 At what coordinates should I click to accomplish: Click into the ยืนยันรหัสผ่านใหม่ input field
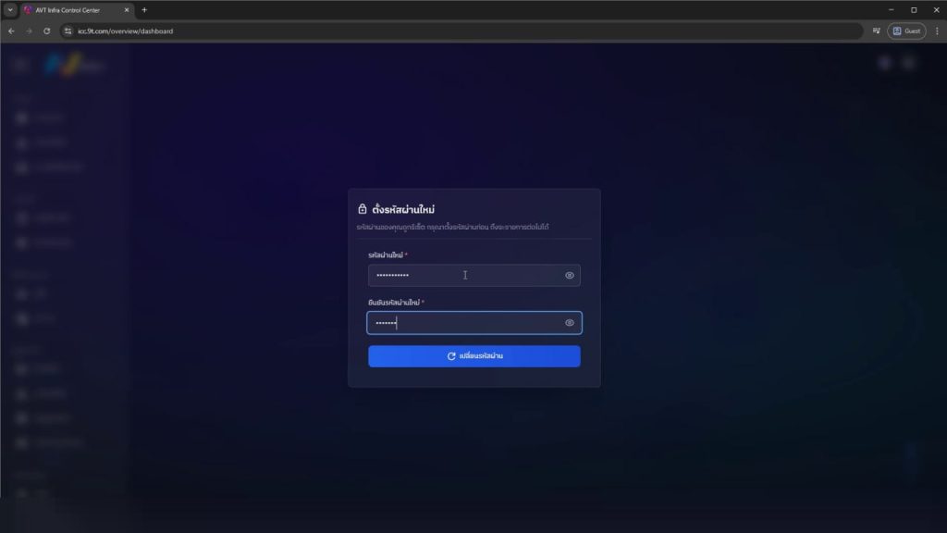[x=462, y=323]
